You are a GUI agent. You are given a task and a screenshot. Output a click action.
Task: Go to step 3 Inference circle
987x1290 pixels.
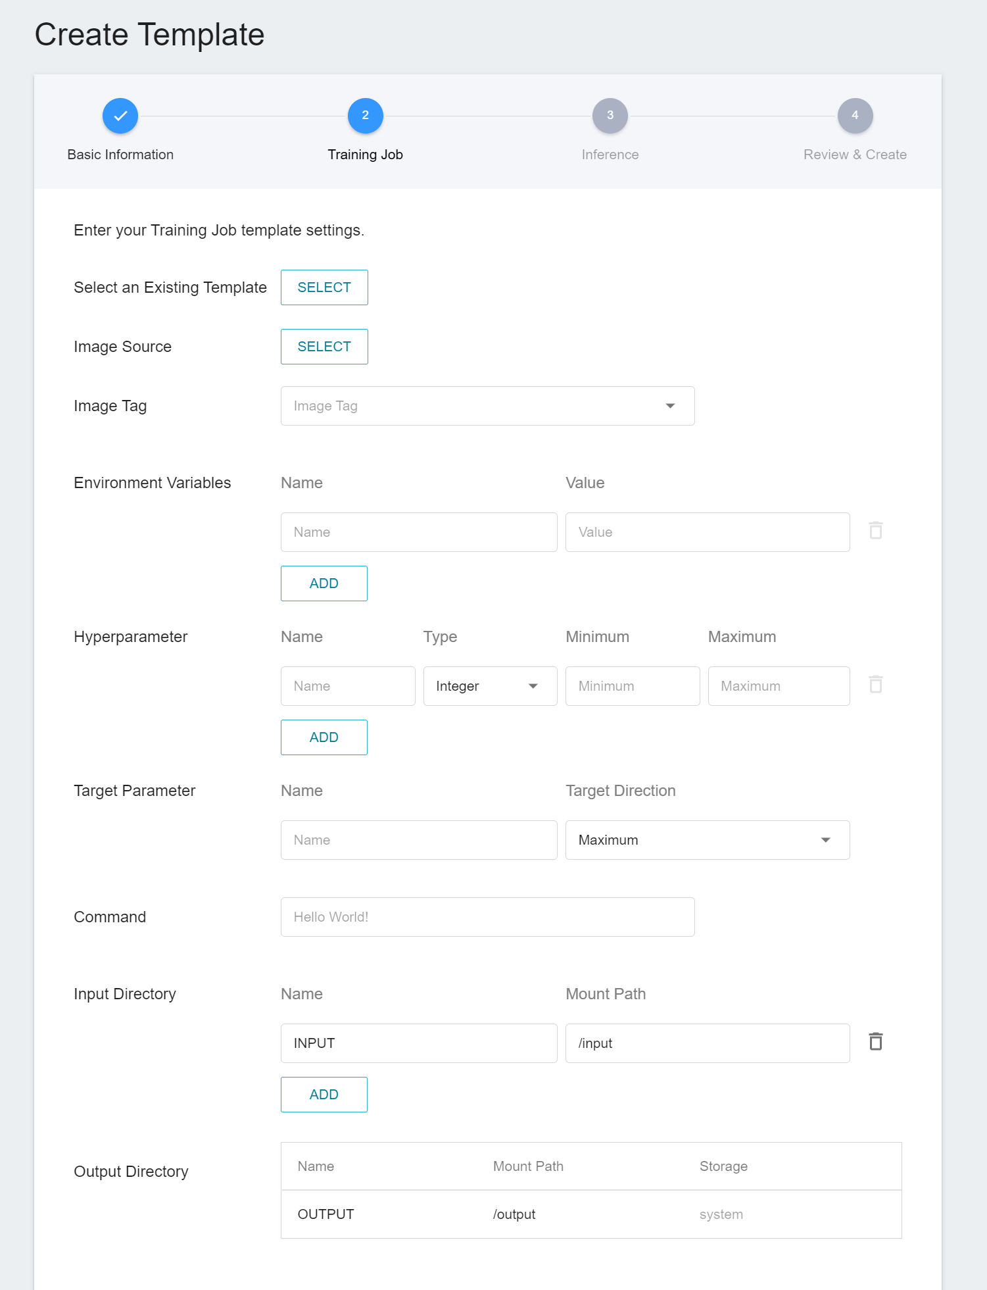pyautogui.click(x=610, y=116)
